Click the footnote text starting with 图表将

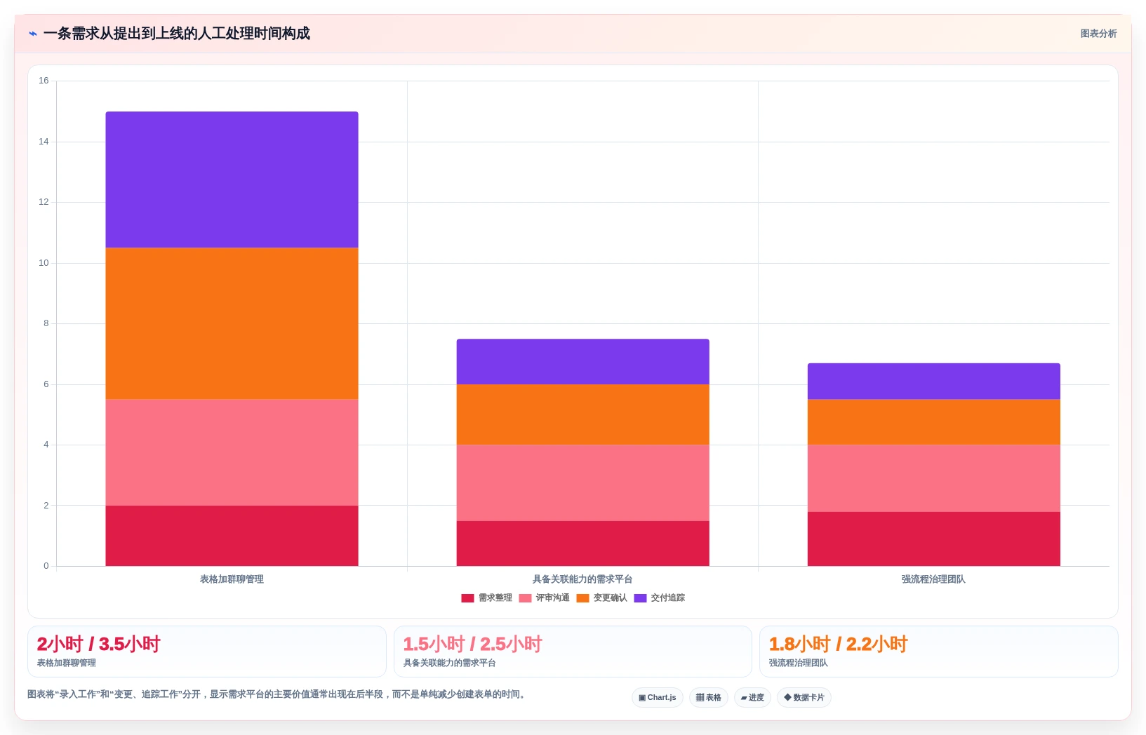pos(276,694)
